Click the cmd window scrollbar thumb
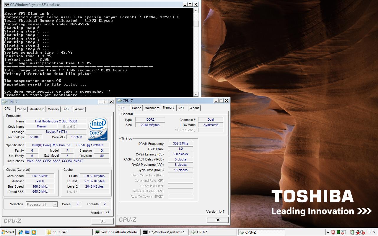 point(196,24)
